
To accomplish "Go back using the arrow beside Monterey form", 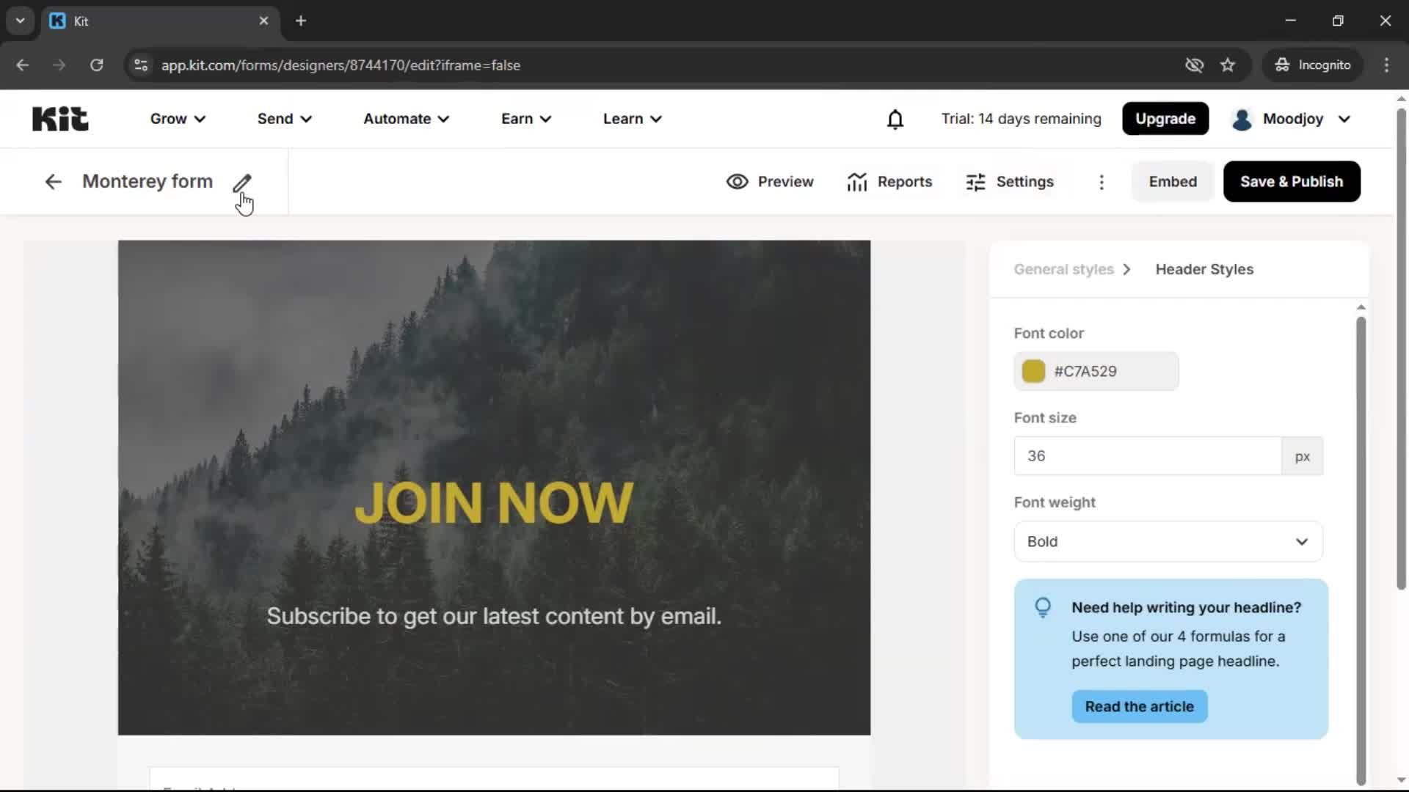I will point(52,181).
